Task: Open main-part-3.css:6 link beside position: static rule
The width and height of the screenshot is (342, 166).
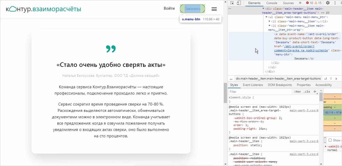Action: coord(304,141)
